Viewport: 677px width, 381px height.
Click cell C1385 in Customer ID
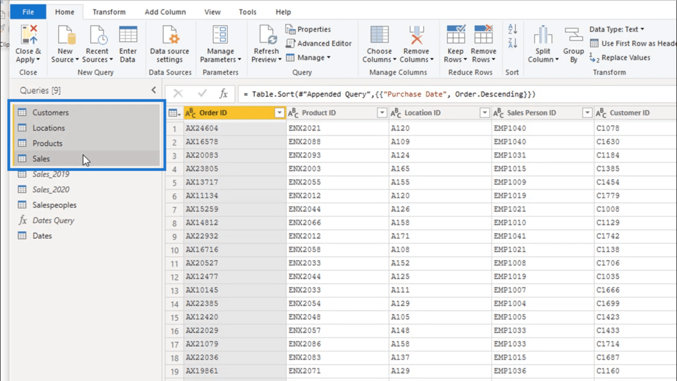(635, 169)
